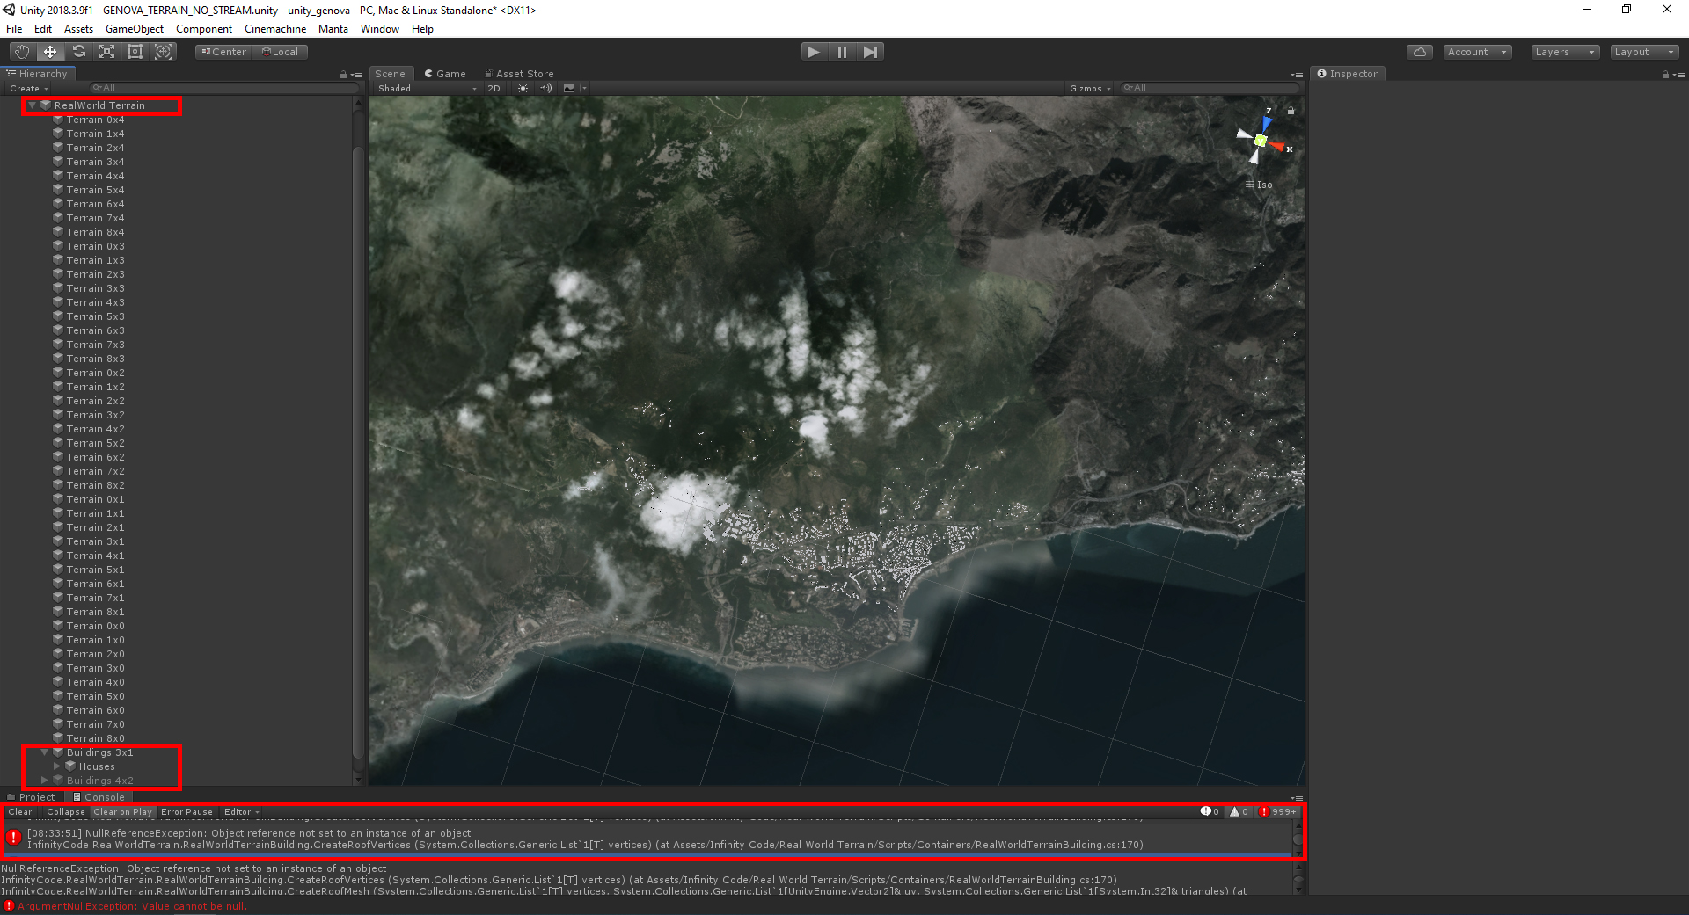
Task: Select Terrain 4x3 in Hierarchy
Action: click(95, 302)
